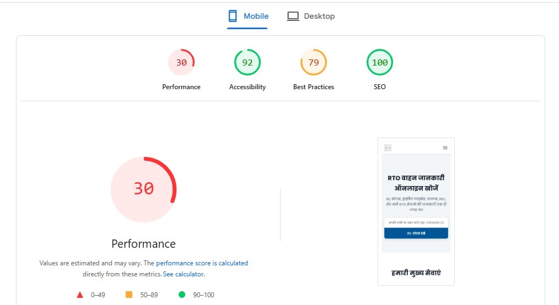Click the Desktop laptop icon

[x=293, y=17]
